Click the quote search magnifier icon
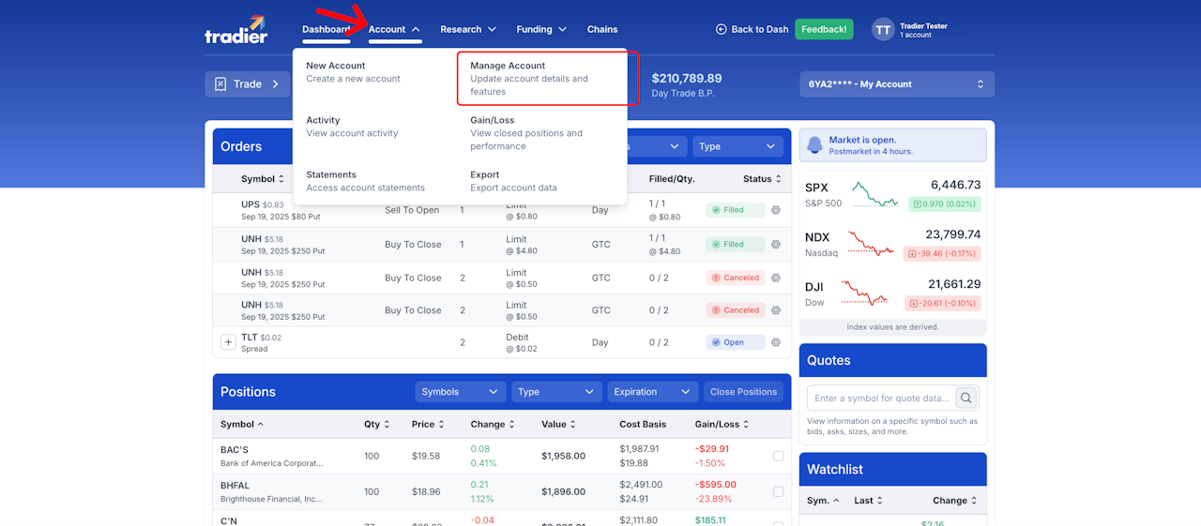Viewport: 1201px width, 526px height. (966, 398)
